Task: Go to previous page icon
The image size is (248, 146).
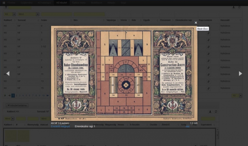Action: coord(9,95)
